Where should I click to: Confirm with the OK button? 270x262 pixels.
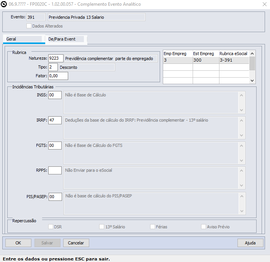coord(18,243)
